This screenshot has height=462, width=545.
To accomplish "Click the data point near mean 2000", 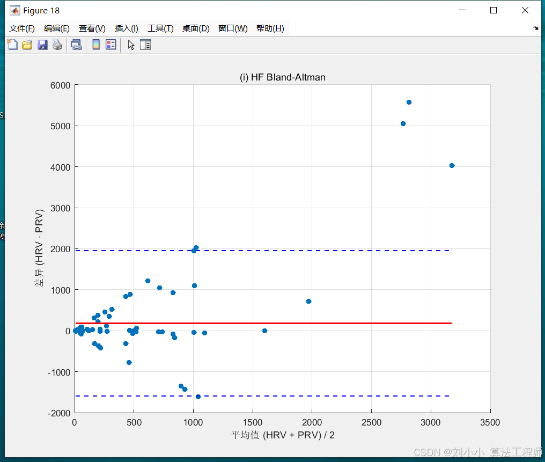I will (308, 302).
